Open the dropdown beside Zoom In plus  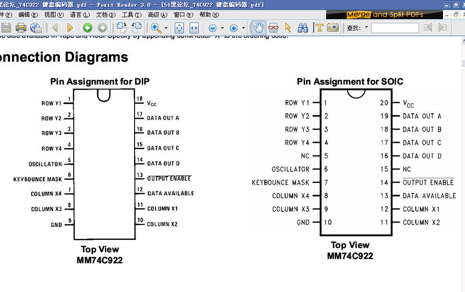[243, 28]
